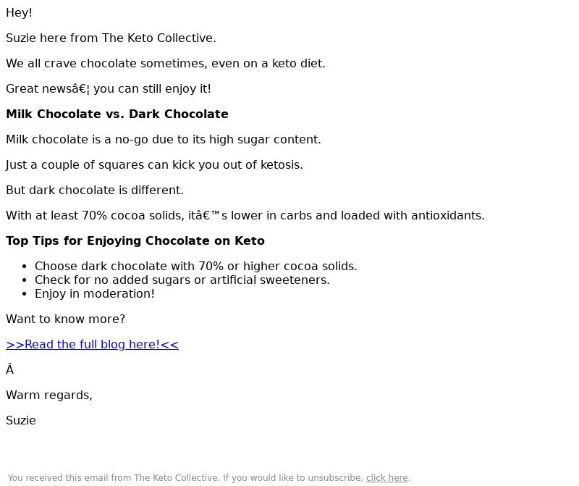Click the 'Suzie' signature at the bottom

point(21,421)
